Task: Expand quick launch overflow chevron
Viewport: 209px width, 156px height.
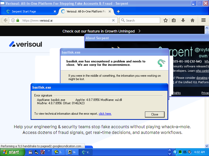Action: pos(49,151)
